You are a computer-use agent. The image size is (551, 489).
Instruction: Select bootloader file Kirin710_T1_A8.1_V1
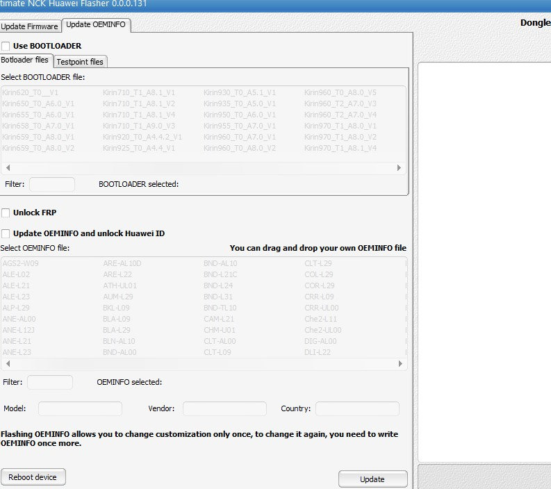click(139, 93)
